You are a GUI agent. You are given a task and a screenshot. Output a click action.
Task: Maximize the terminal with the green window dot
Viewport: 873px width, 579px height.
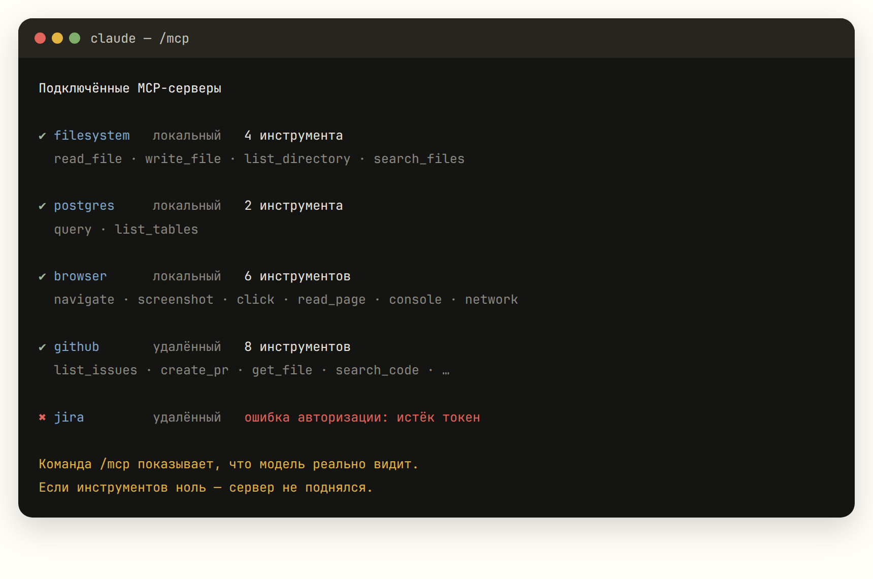point(75,38)
